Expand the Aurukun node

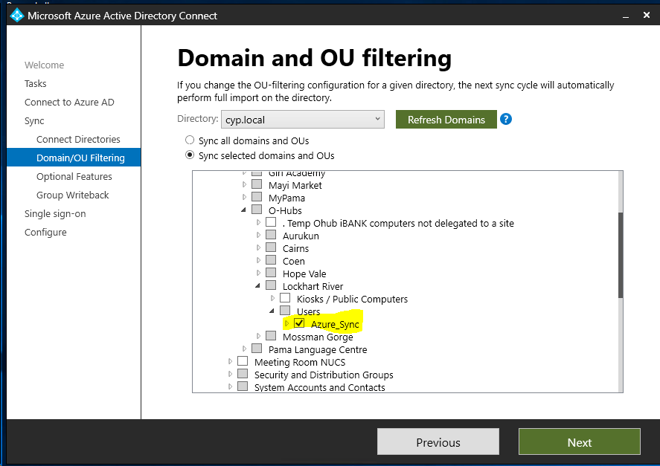(x=258, y=235)
